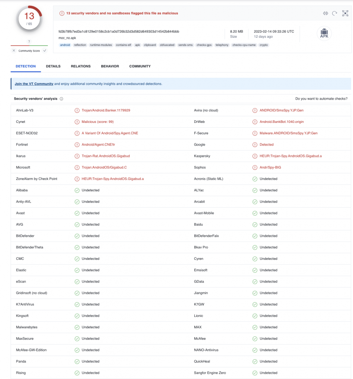The image size is (353, 379).
Task: Click the green check icon for Acronis
Action: click(255, 179)
